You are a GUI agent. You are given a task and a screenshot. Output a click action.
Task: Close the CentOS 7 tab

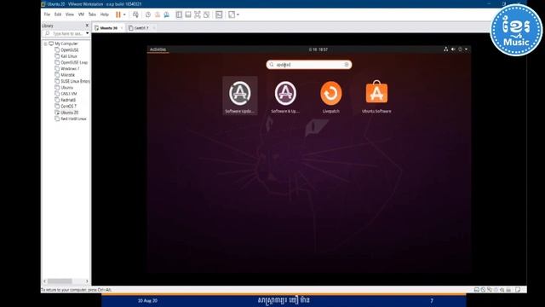tap(153, 28)
